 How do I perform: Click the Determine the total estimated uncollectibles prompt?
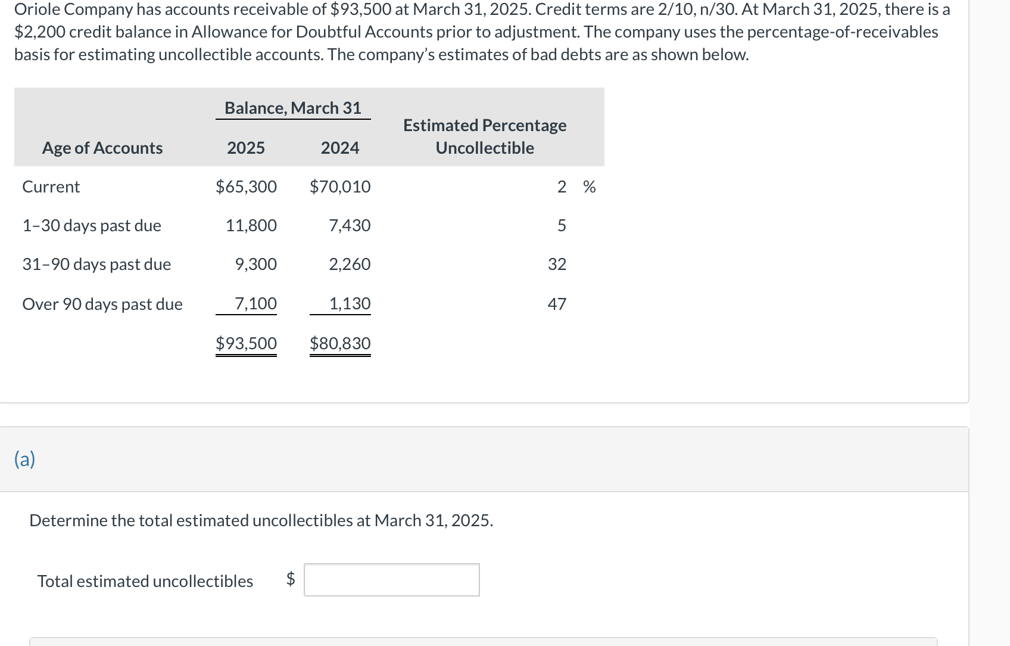[261, 520]
